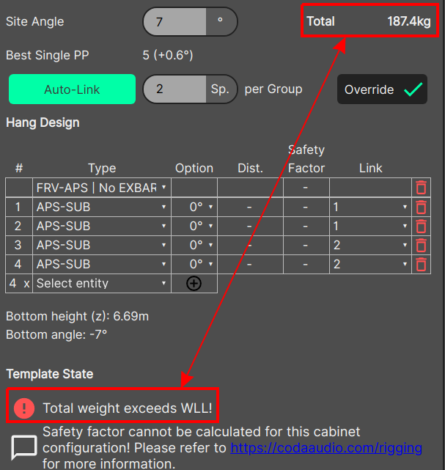
Task: Click the Total 187.4kg weight readout
Action: point(369,21)
